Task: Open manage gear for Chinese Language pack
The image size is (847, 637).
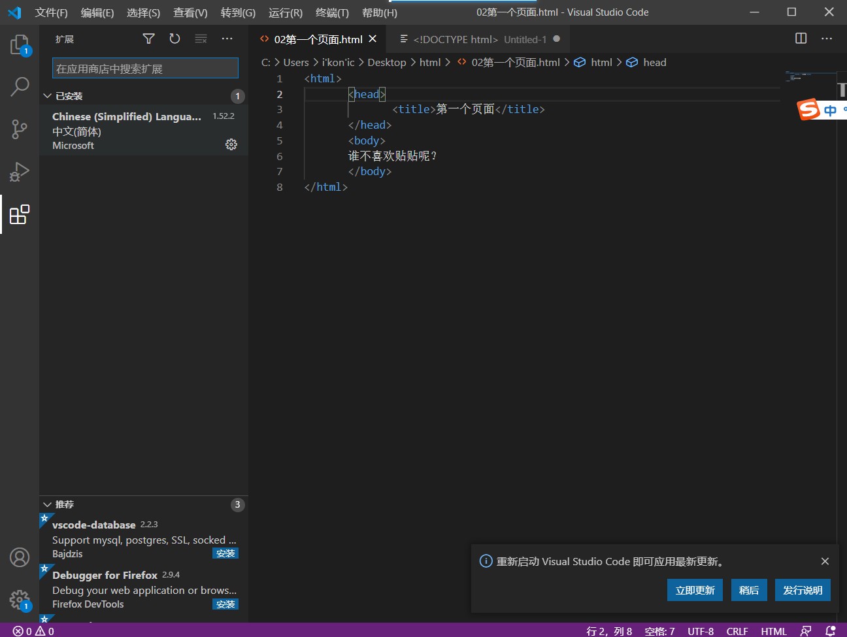Action: tap(231, 144)
